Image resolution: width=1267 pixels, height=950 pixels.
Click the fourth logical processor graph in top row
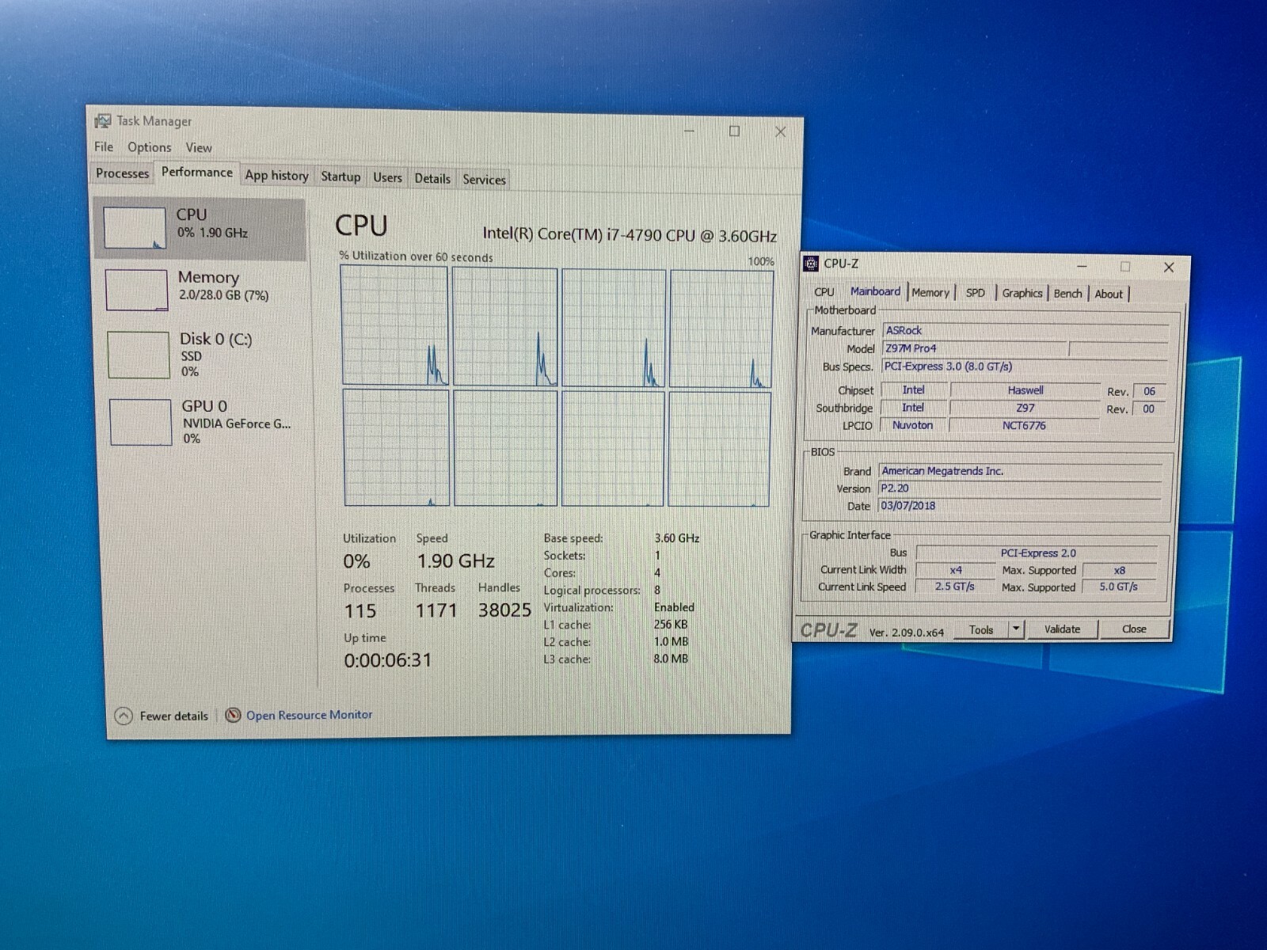click(721, 329)
